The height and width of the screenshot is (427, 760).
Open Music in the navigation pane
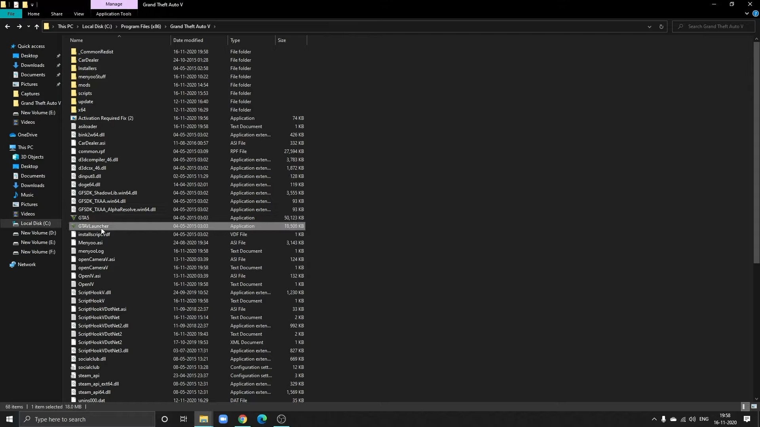pyautogui.click(x=27, y=195)
